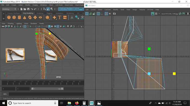
Task: Click the viewport bookmarks icon
Action: tap(12, 26)
